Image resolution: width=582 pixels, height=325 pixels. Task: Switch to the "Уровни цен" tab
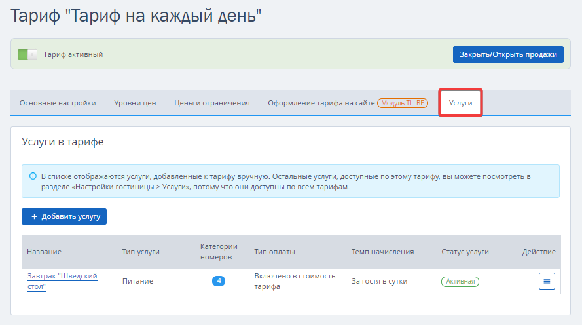point(135,103)
